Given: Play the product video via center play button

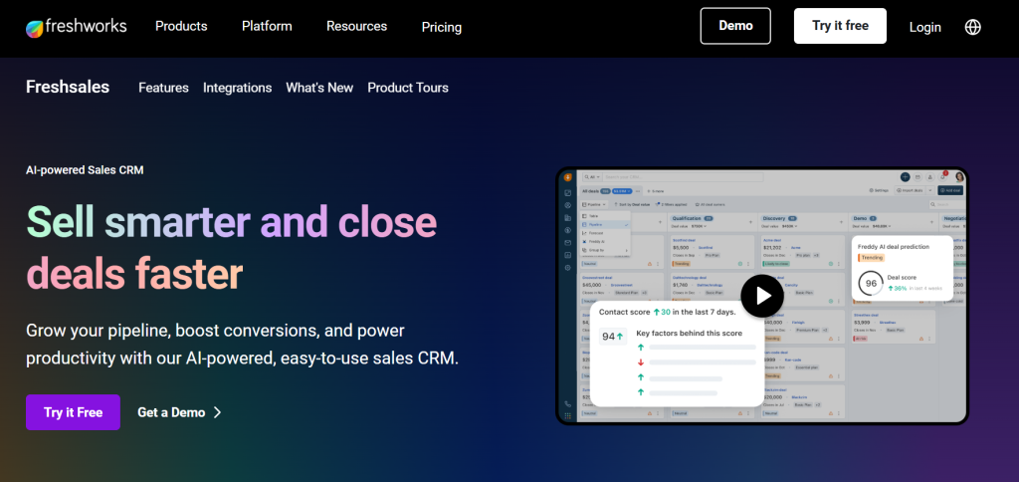Looking at the screenshot, I should 762,296.
